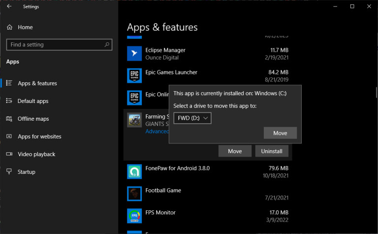Screen dimensions: 378x234
Task: Open Offline maps settings page
Action: [x=33, y=119]
